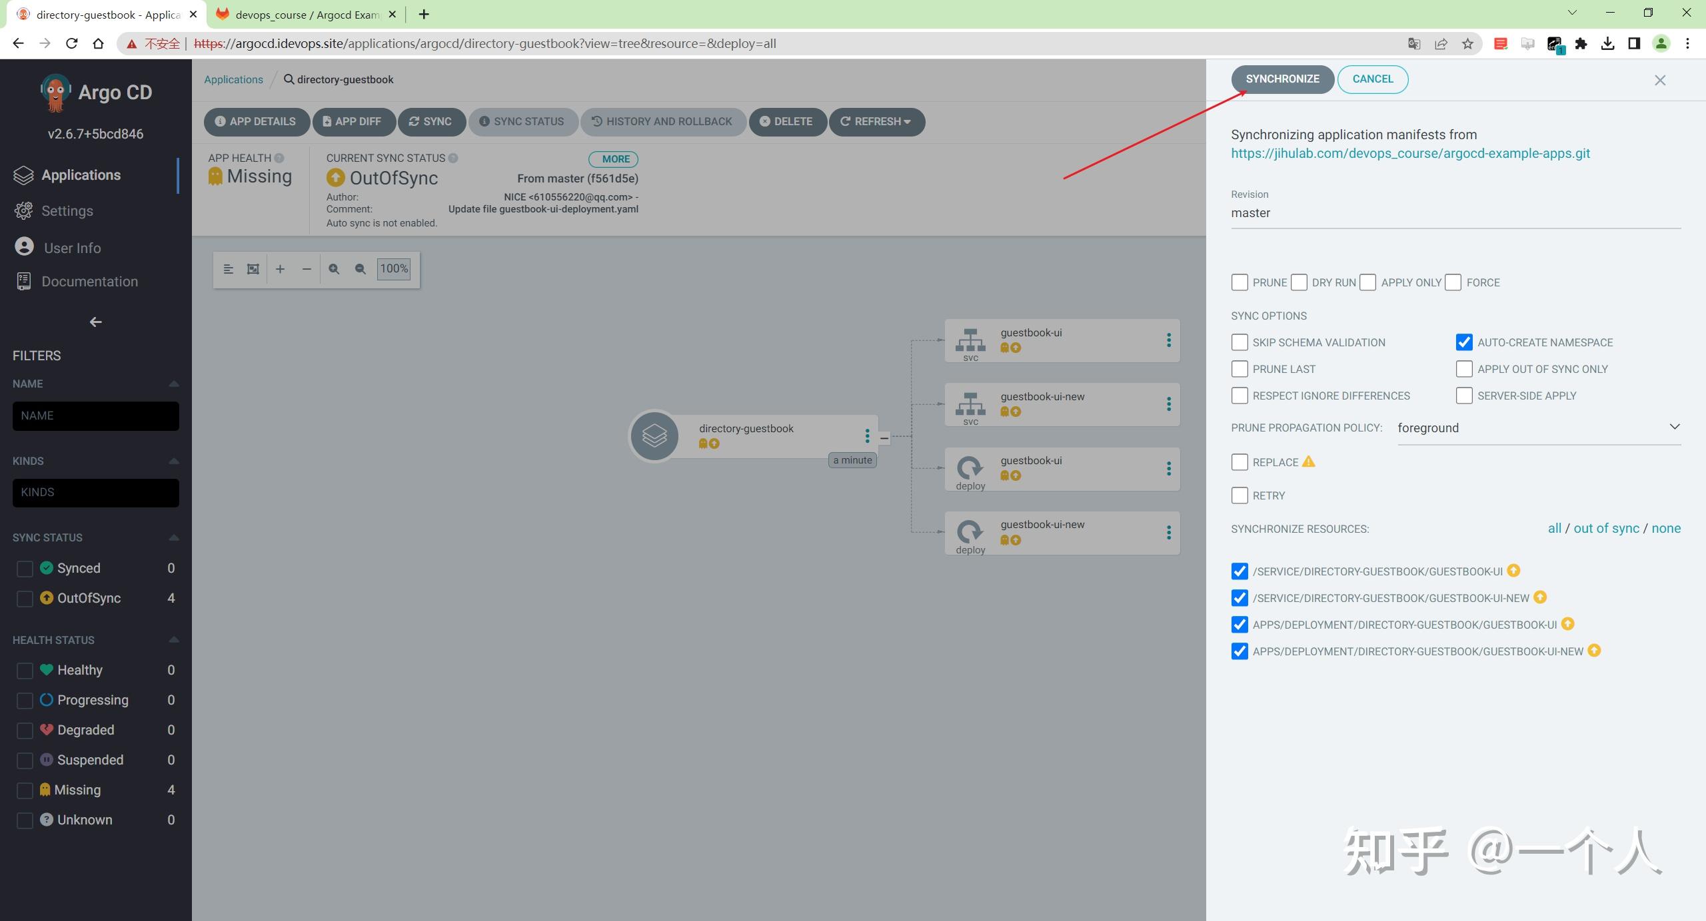Collapse the sidebar with the left arrow
The image size is (1706, 921).
click(x=95, y=322)
